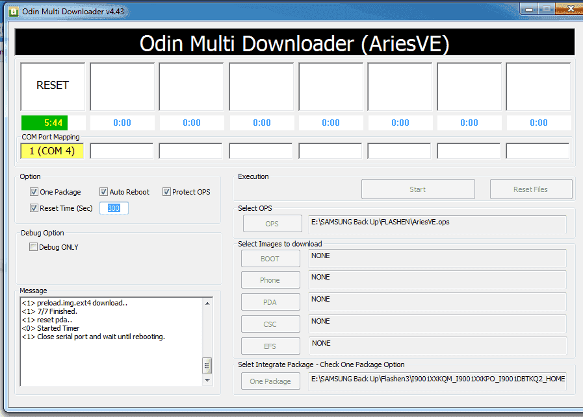
Task: Click the yellow 1 (COM 4) port box
Action: coord(52,151)
